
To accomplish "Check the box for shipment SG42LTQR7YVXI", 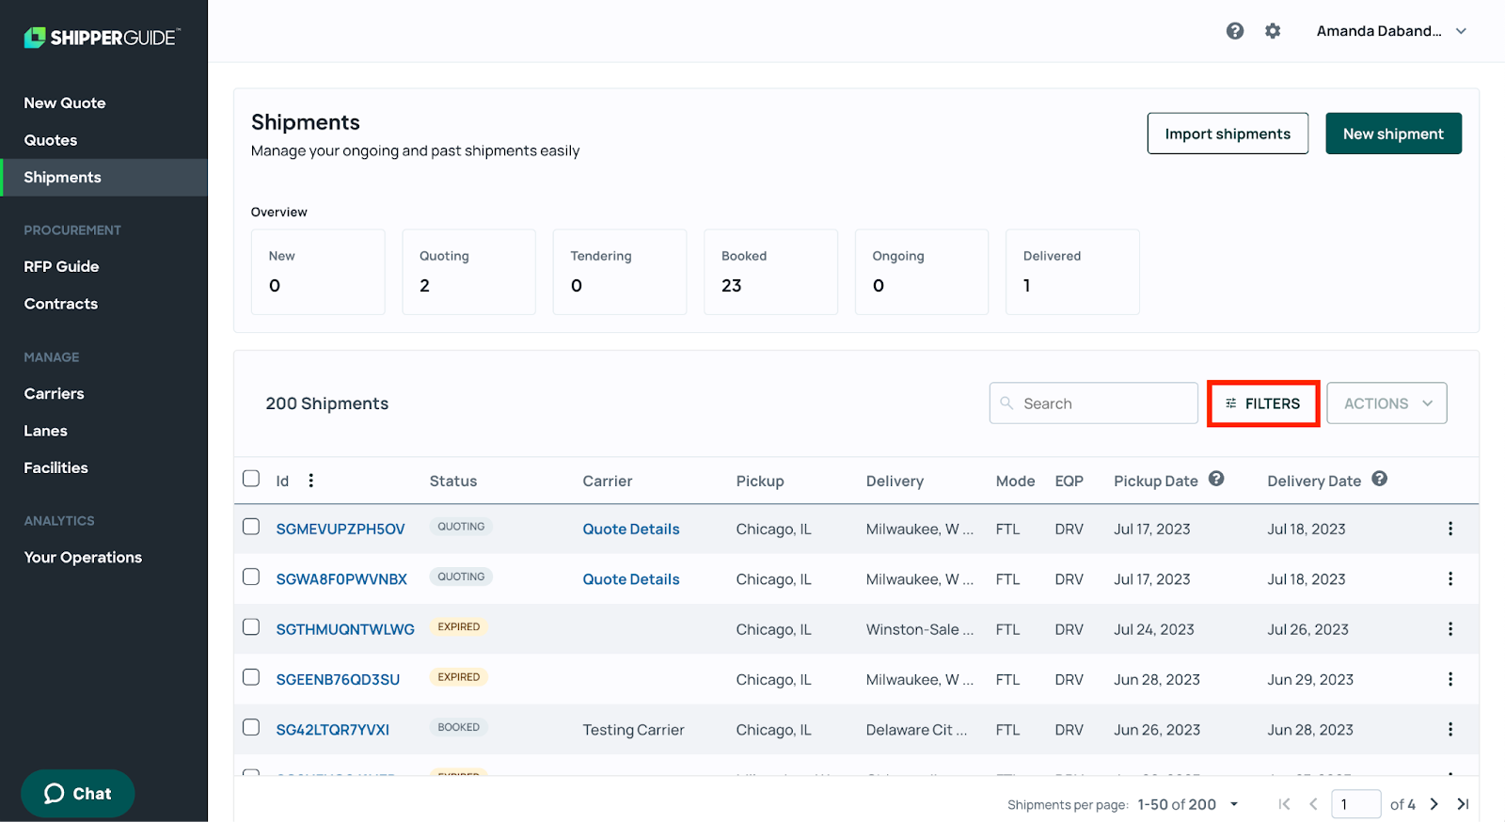I will pyautogui.click(x=251, y=728).
